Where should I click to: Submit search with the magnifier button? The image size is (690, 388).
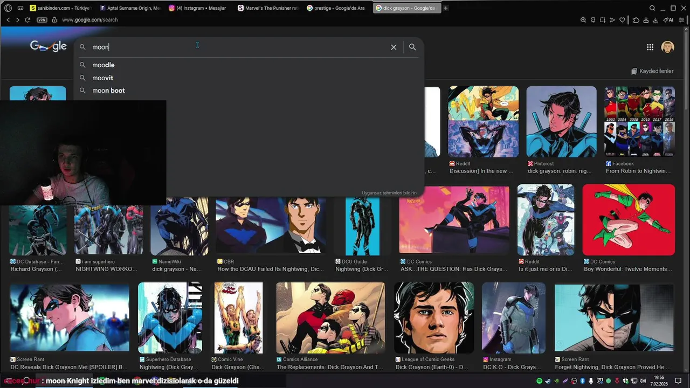click(412, 47)
